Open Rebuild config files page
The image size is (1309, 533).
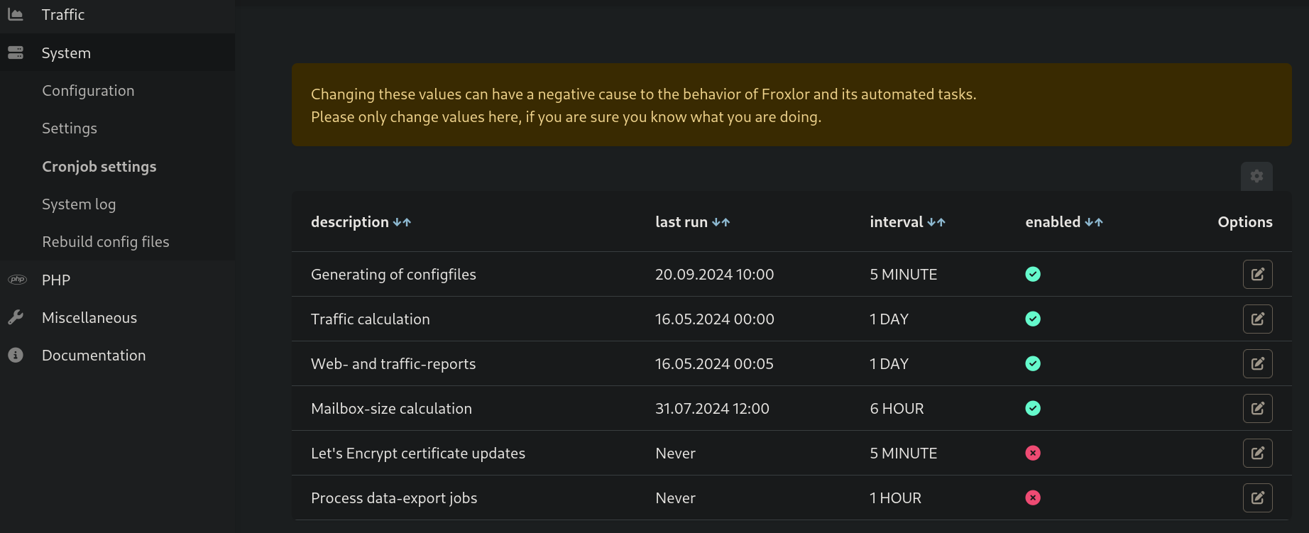[x=106, y=241]
